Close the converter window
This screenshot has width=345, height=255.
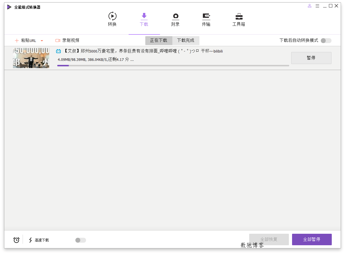(x=336, y=6)
